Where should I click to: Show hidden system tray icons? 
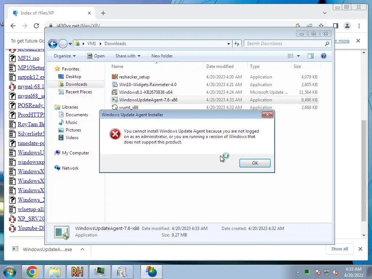pos(298,272)
